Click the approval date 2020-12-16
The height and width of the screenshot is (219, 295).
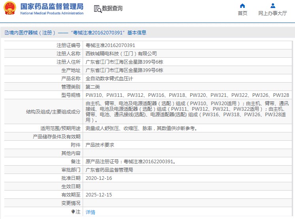(99, 178)
